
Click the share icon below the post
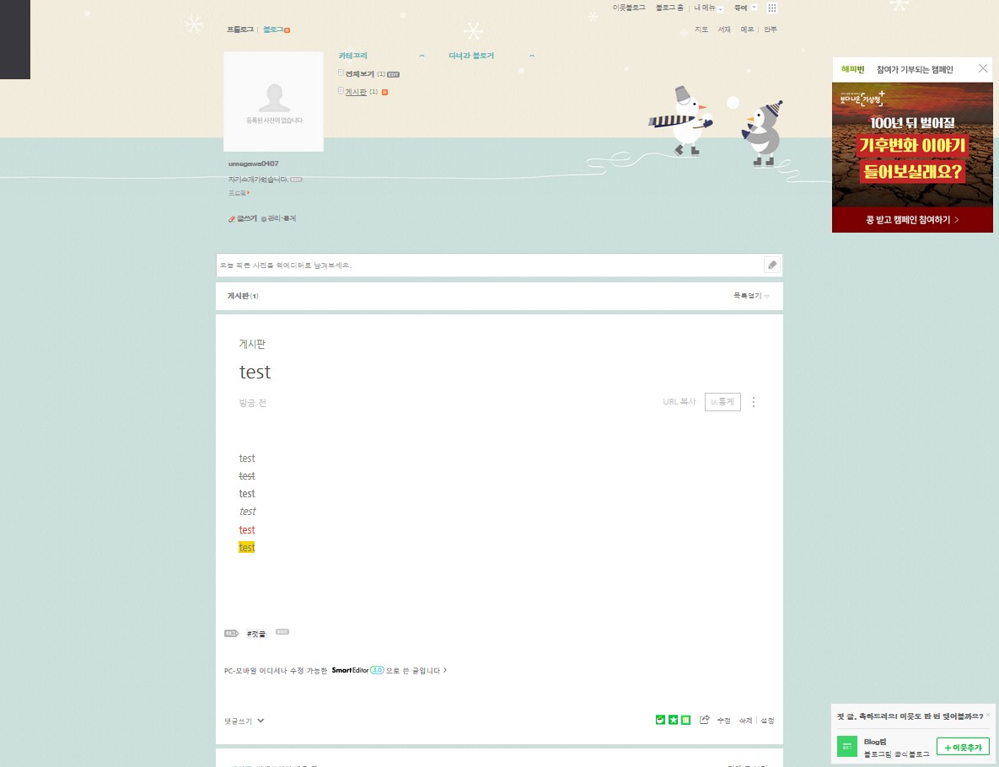coord(705,720)
